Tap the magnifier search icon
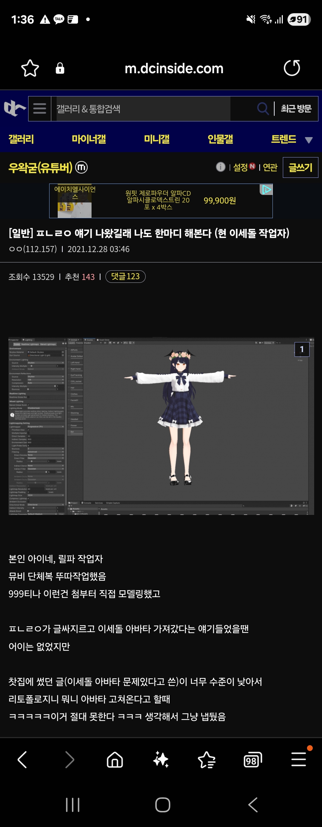The height and width of the screenshot is (827, 322). [263, 109]
